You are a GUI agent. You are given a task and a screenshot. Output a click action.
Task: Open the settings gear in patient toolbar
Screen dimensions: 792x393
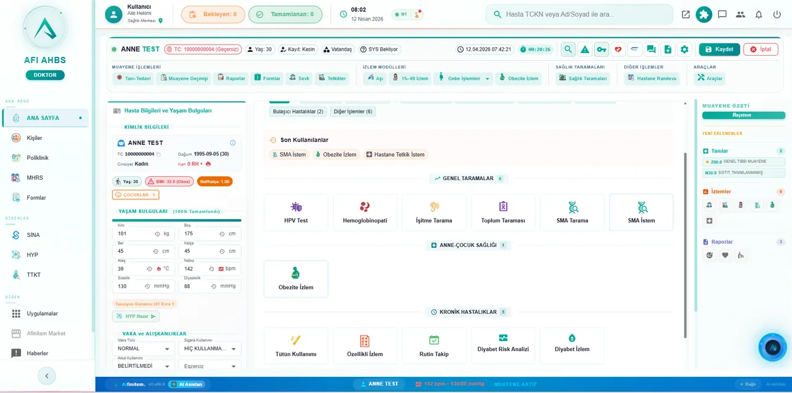pos(684,50)
